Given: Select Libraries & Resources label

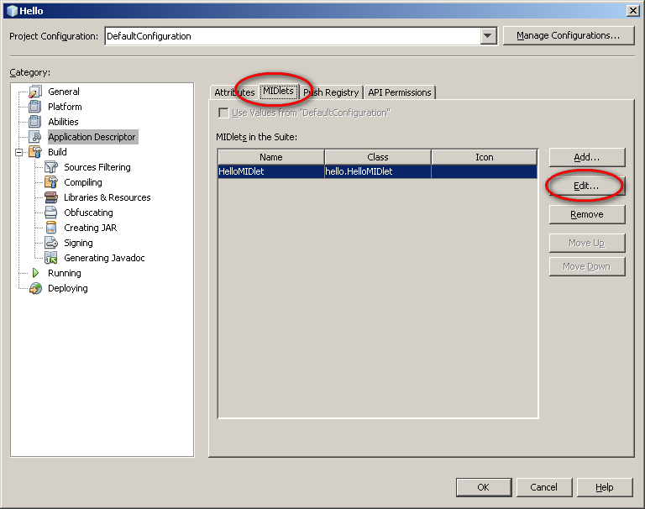Looking at the screenshot, I should click(107, 197).
